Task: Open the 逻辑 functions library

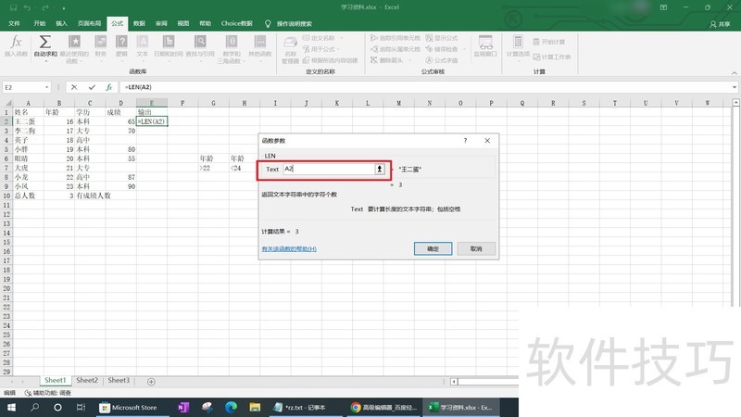Action: (x=121, y=45)
